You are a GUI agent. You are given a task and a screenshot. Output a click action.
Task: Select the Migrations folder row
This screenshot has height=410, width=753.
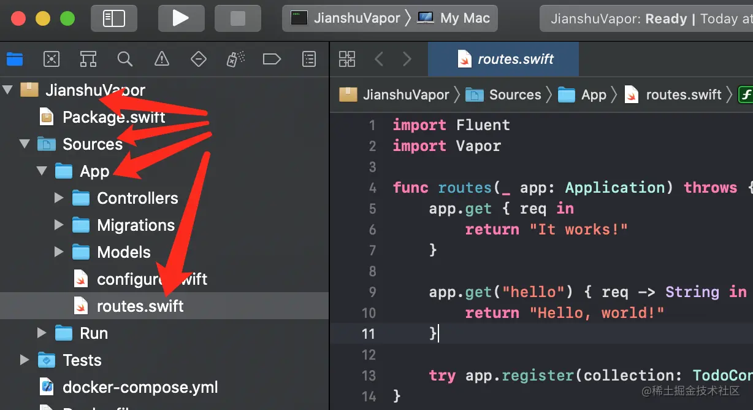tap(164, 225)
